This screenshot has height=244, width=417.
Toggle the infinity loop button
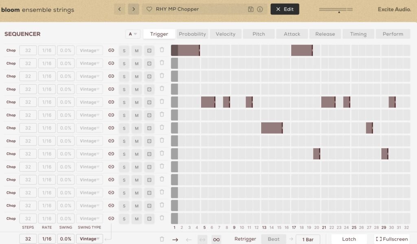click(x=216, y=240)
